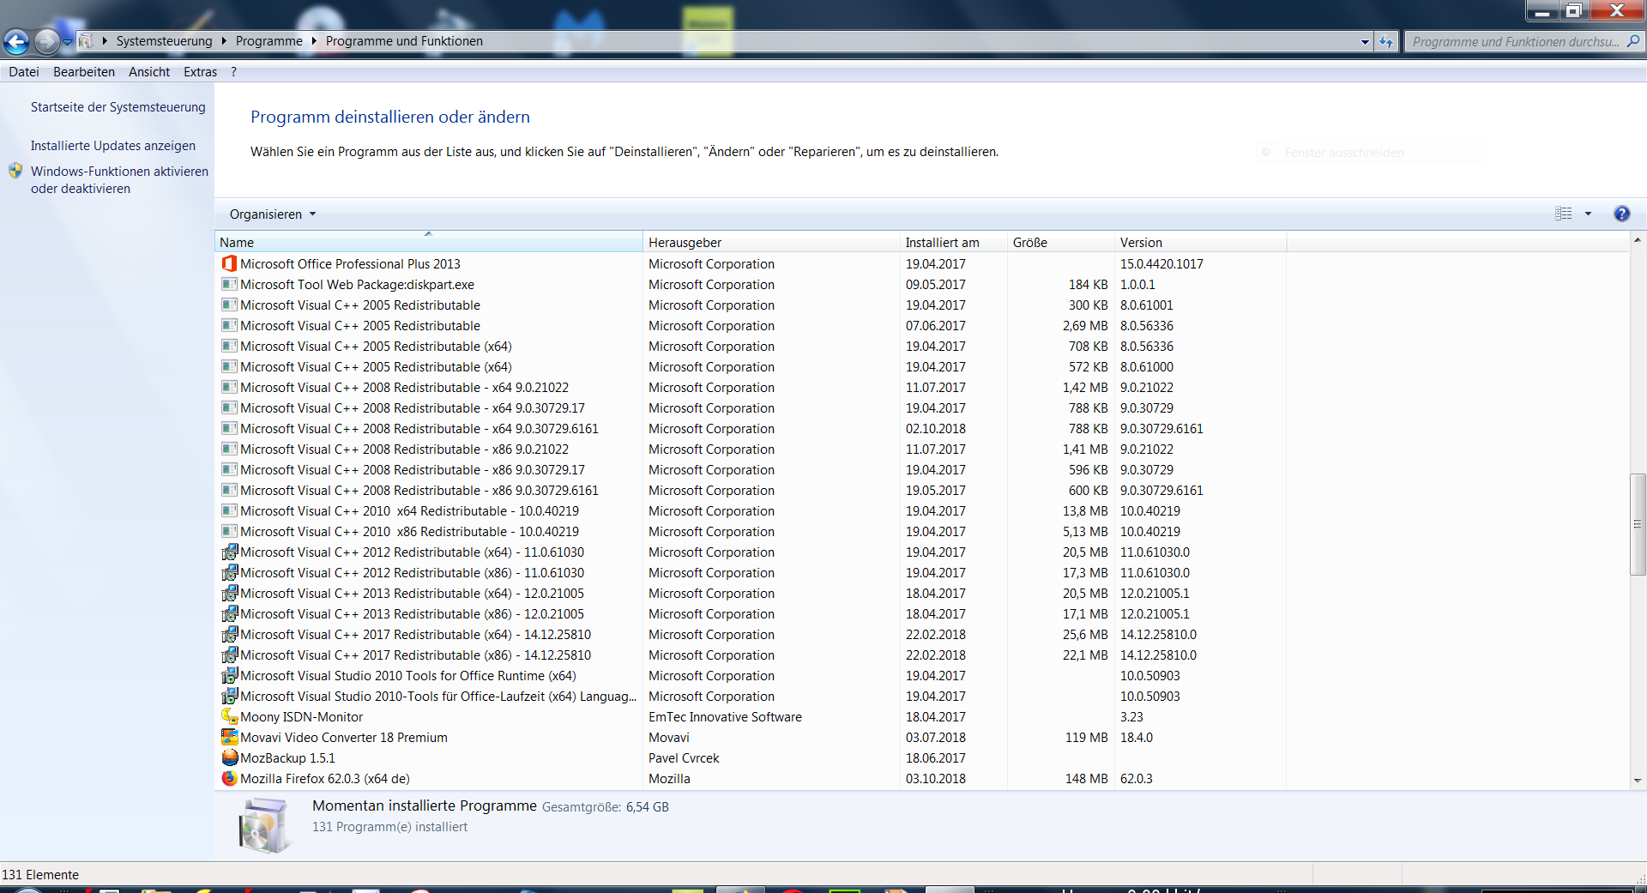
Task: Open Installierte Updates anzeigen link
Action: coord(113,146)
